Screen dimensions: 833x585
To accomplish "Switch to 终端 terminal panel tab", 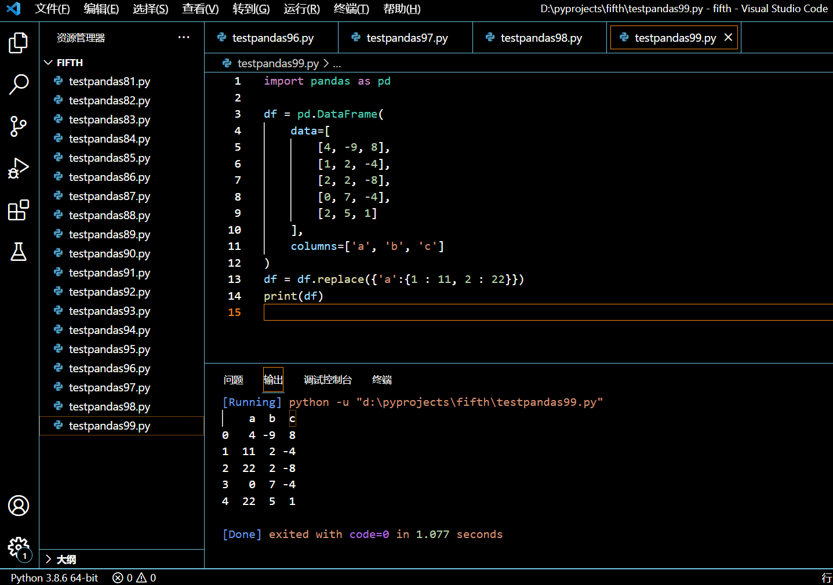I will pyautogui.click(x=381, y=380).
